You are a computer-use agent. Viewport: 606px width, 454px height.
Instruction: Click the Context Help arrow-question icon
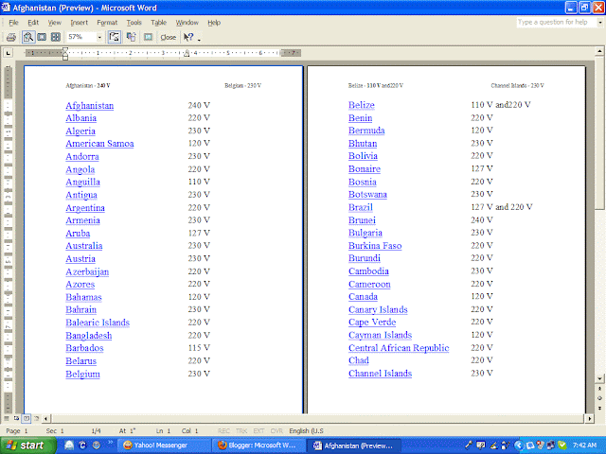click(188, 37)
